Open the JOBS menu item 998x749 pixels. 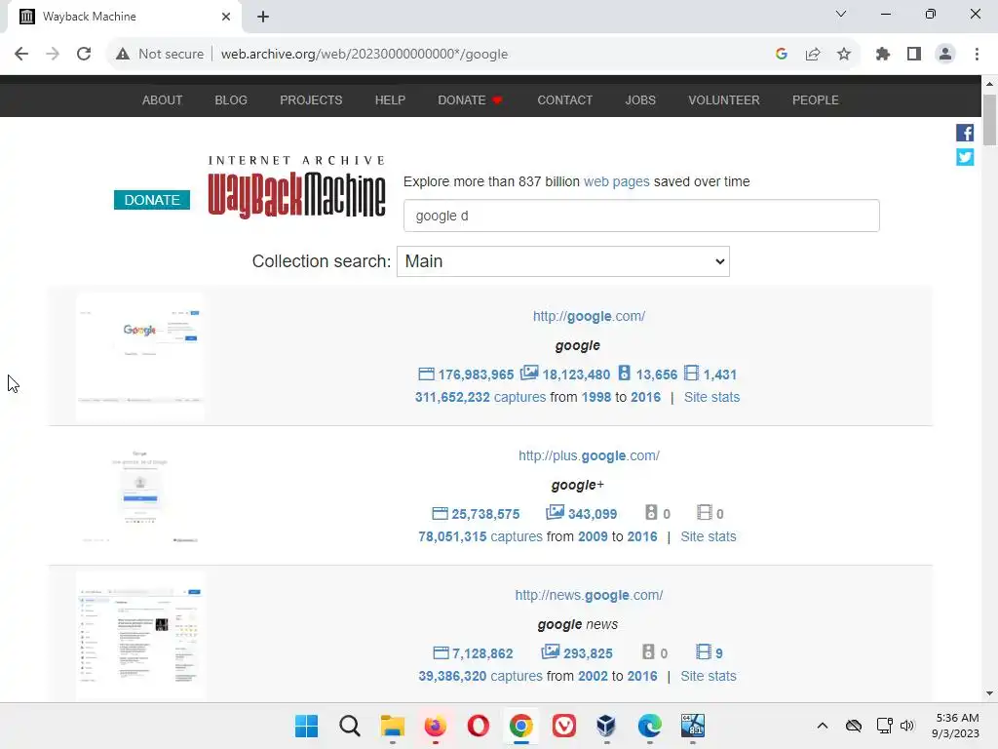click(x=640, y=100)
